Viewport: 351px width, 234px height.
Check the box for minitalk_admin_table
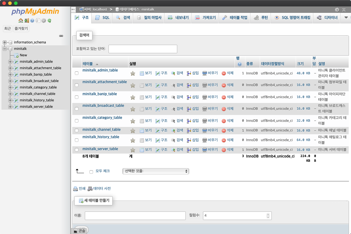click(77, 73)
